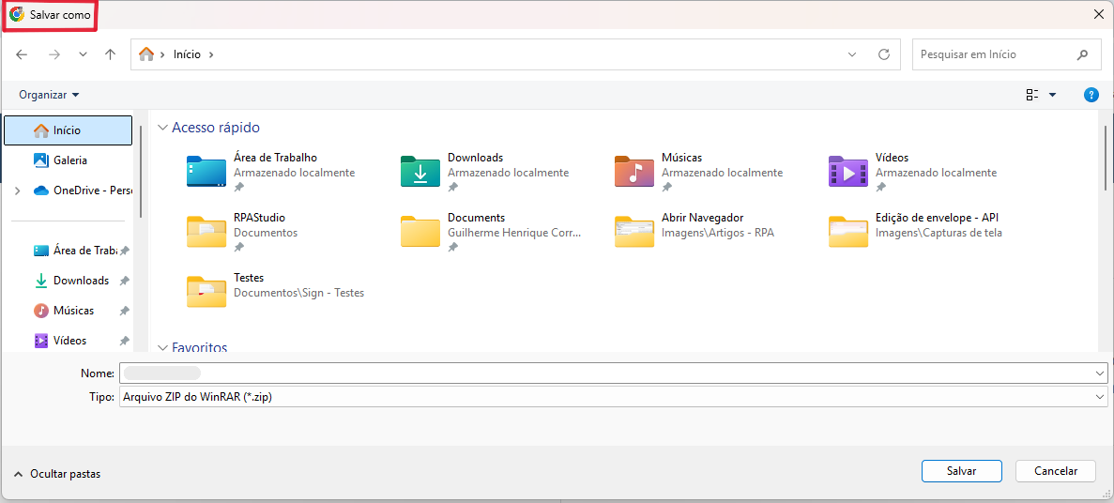Click the Salvar button
The image size is (1114, 503).
point(961,471)
